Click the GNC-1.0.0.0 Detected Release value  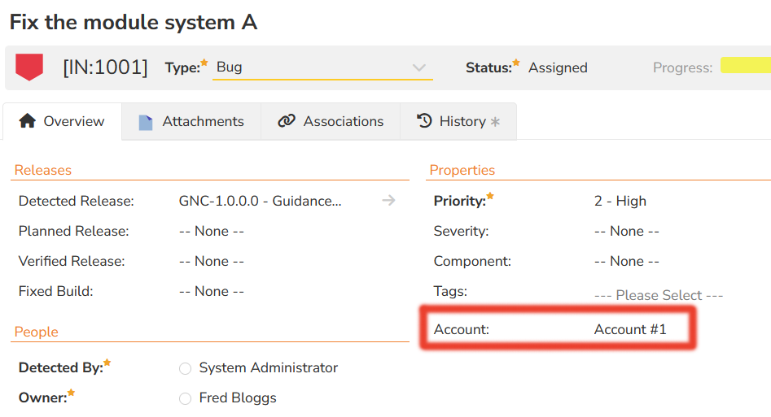(261, 202)
